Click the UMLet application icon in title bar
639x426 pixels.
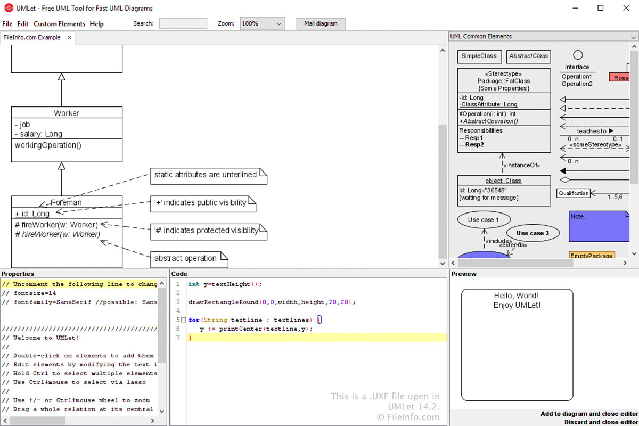9,8
